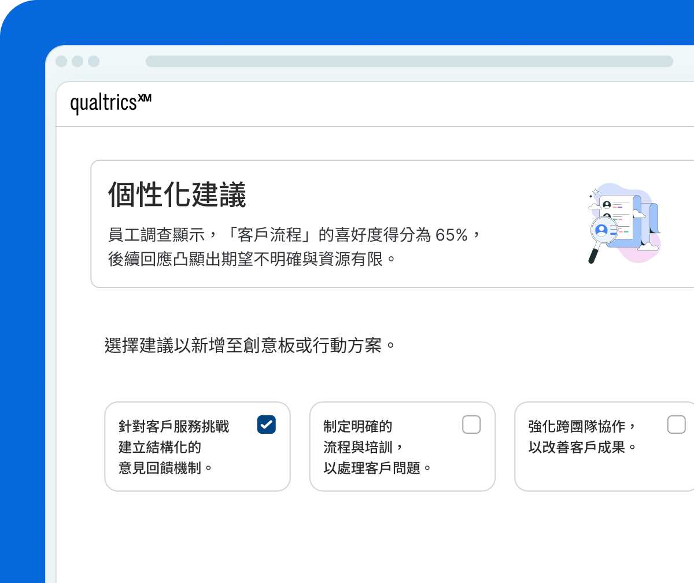Check the 強化跨團隊協作 suggestion checkbox
Viewport: 694px width, 583px height.
pyautogui.click(x=677, y=425)
